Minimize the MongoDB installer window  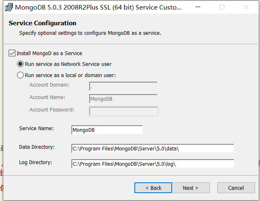[x=203, y=7]
